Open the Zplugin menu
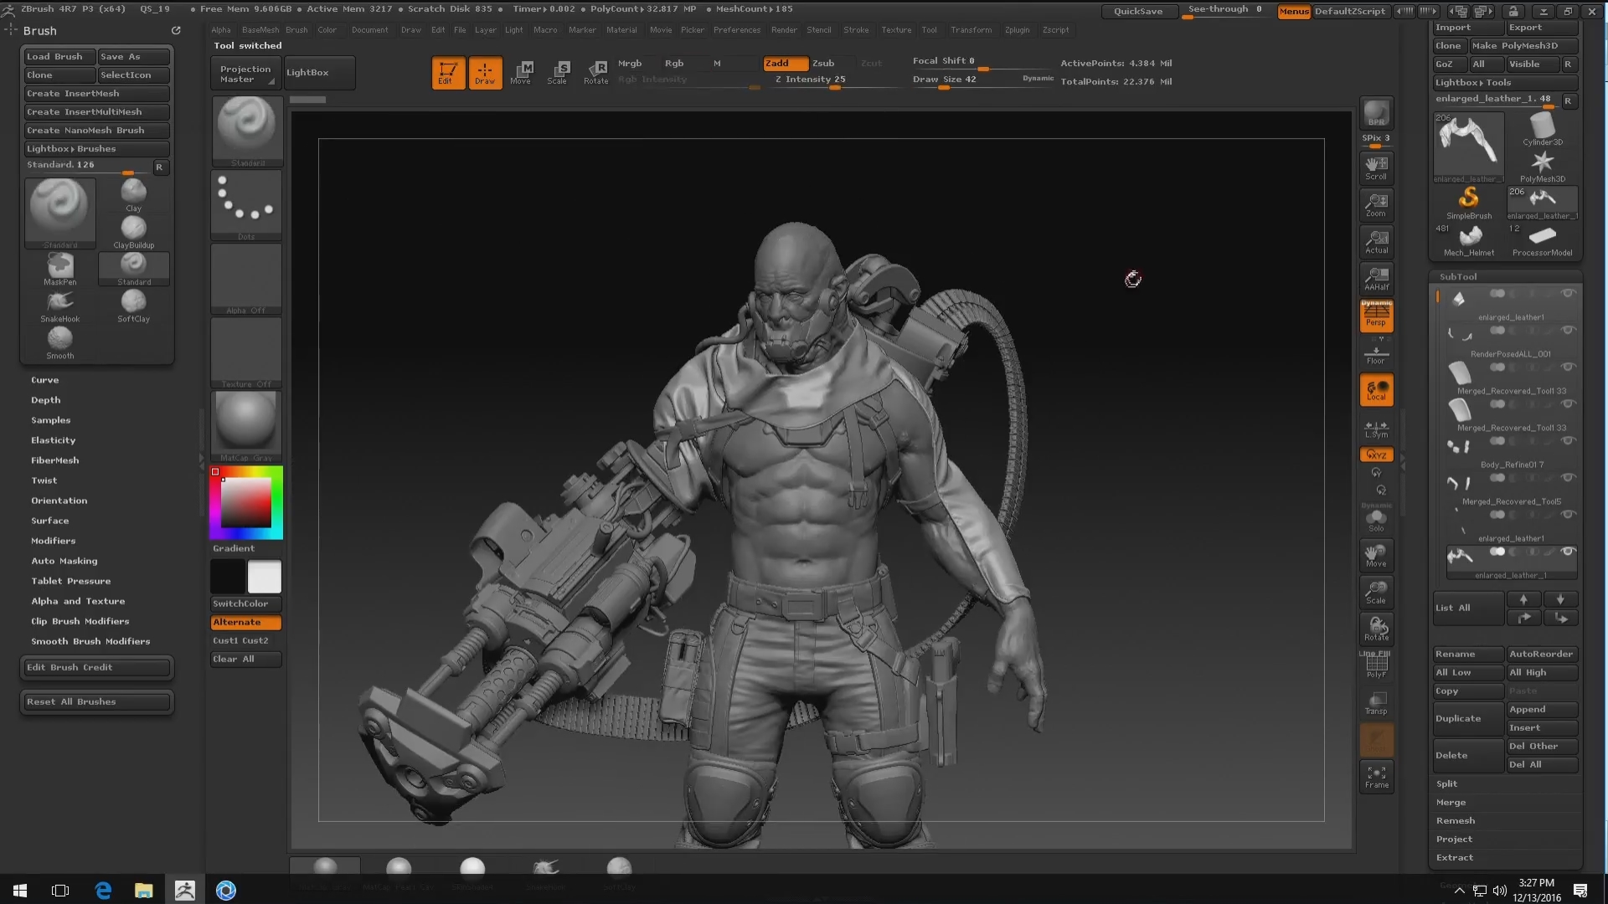The image size is (1608, 904). pyautogui.click(x=1017, y=30)
